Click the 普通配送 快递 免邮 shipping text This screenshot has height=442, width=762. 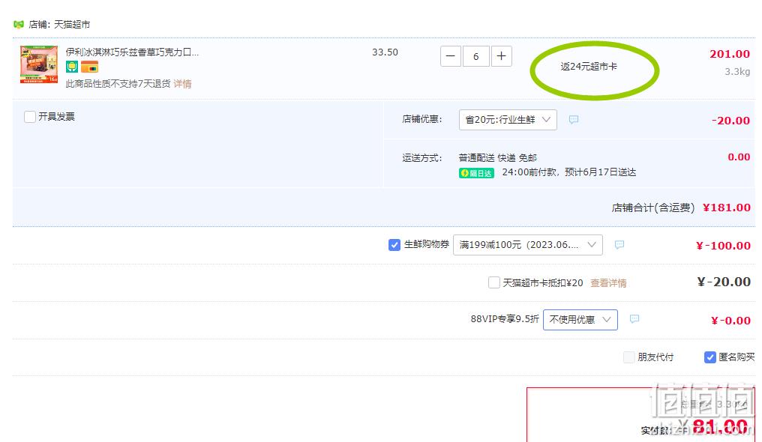[498, 157]
